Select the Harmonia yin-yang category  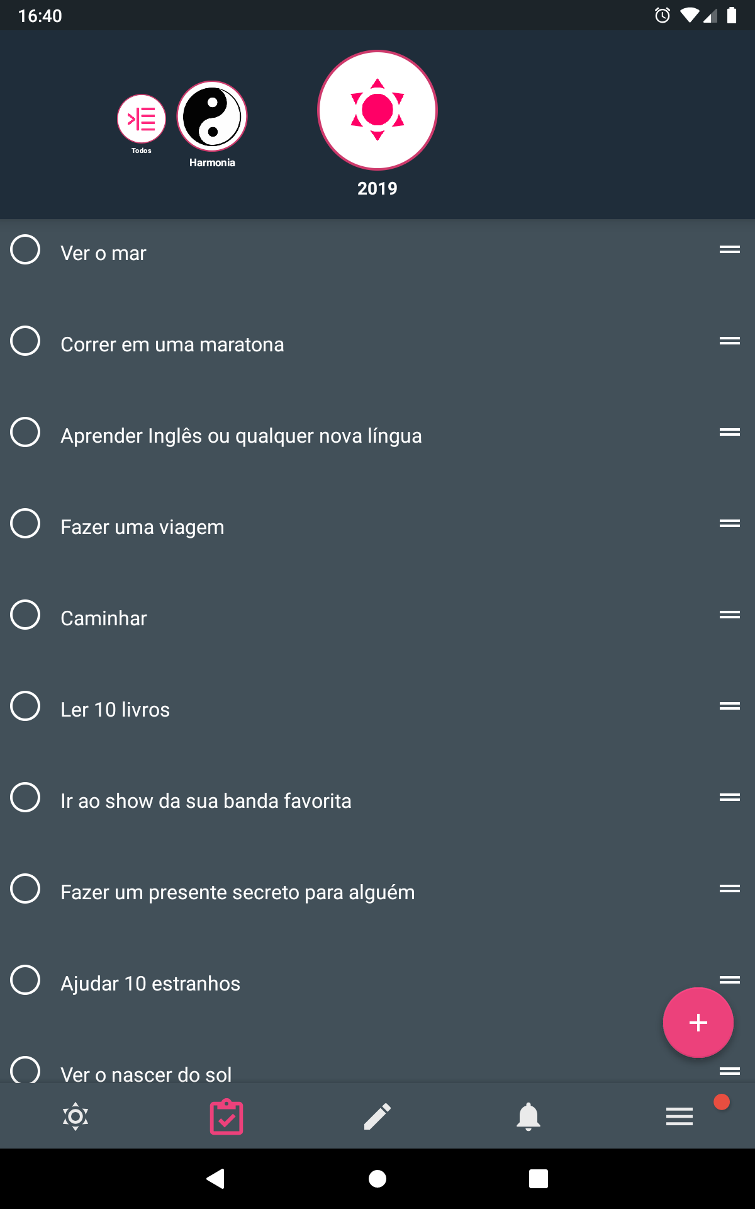pos(212,116)
